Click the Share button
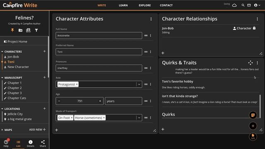 click(43, 144)
